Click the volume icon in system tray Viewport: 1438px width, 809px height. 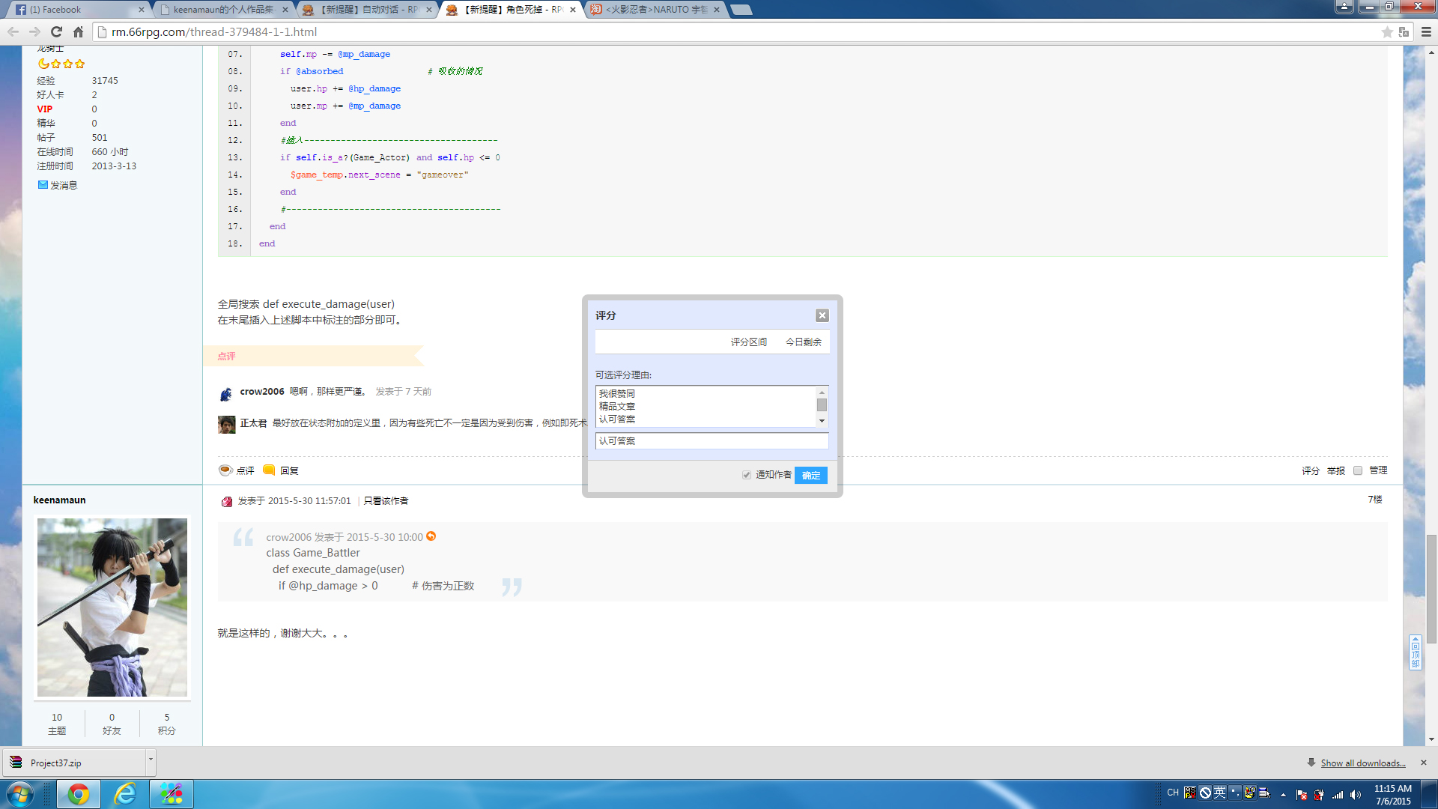[x=1356, y=795]
